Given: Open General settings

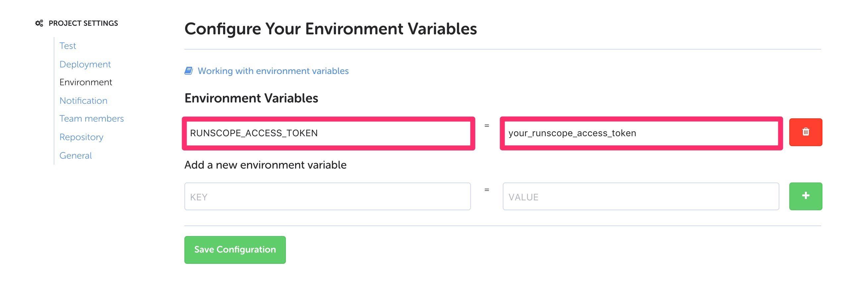Looking at the screenshot, I should pyautogui.click(x=76, y=155).
